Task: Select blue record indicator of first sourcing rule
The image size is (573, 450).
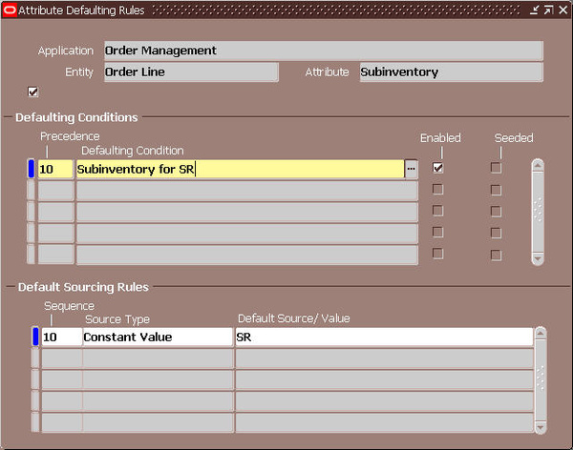Action: pos(35,337)
